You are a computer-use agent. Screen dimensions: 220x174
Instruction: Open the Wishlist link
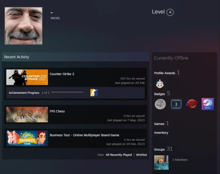coord(141,155)
